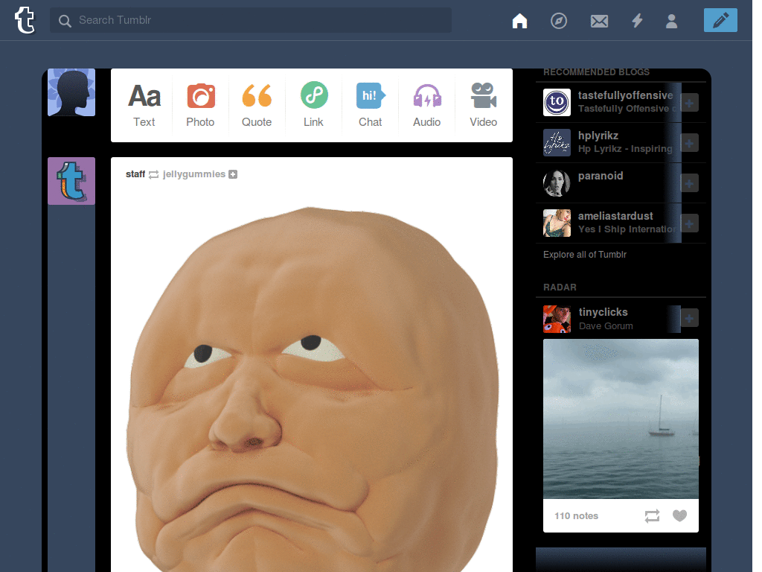Create a new Audio post
762x572 pixels.
click(426, 105)
